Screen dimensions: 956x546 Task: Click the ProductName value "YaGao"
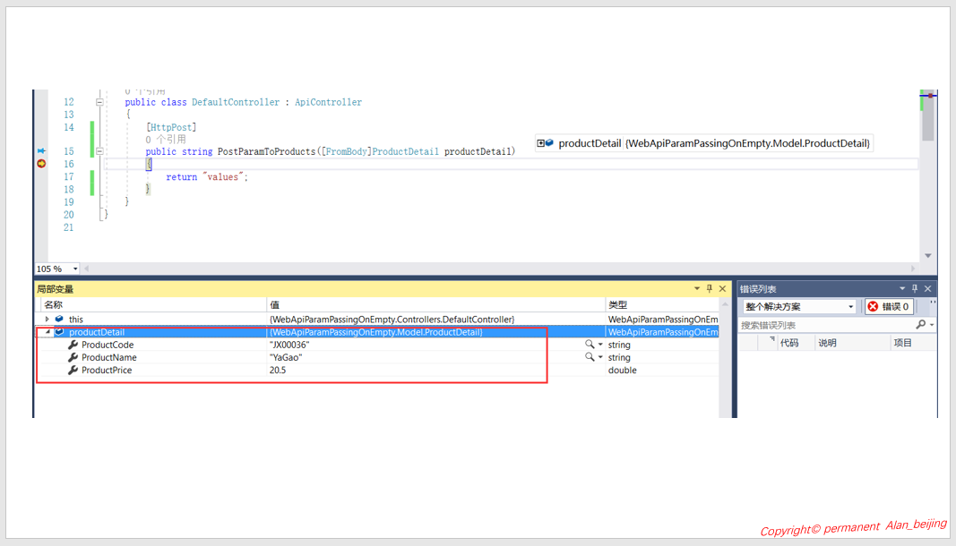(286, 358)
